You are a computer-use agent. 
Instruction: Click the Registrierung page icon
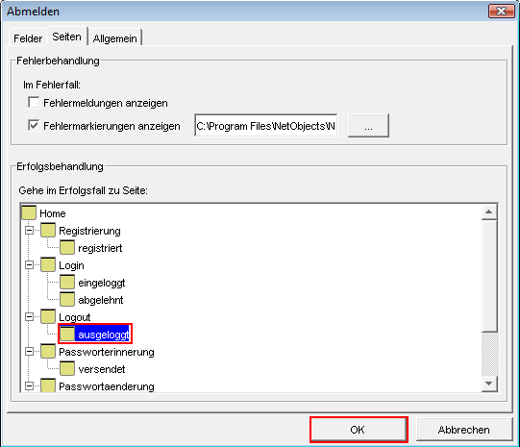(x=48, y=230)
